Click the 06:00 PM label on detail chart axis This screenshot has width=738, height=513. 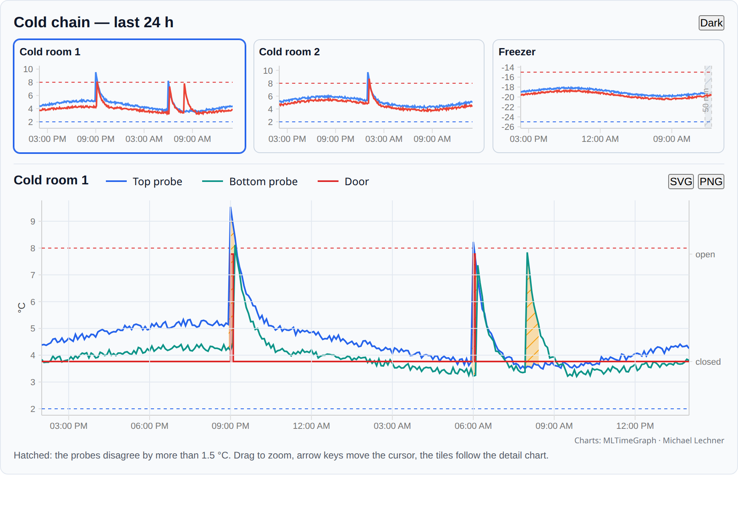point(150,426)
